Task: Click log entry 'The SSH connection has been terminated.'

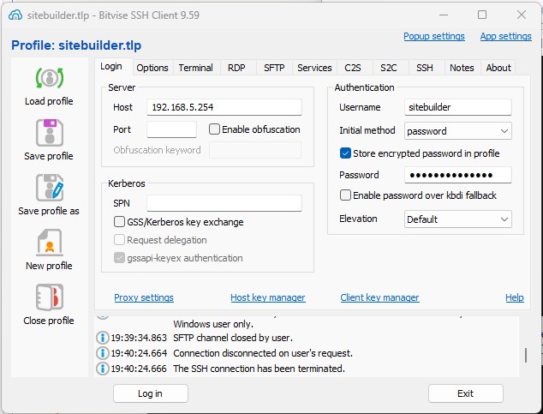Action: (259, 369)
